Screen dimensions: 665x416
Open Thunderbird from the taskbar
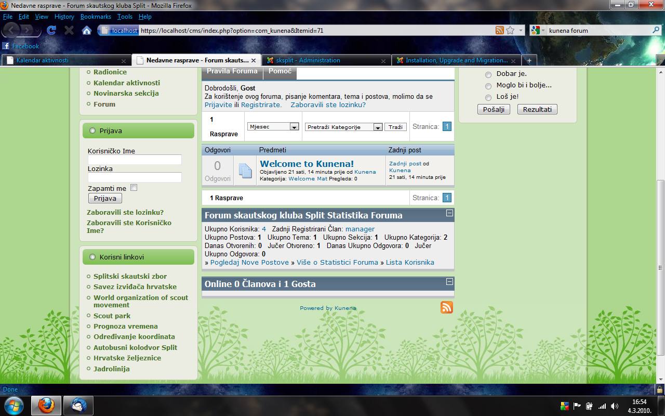coord(79,405)
